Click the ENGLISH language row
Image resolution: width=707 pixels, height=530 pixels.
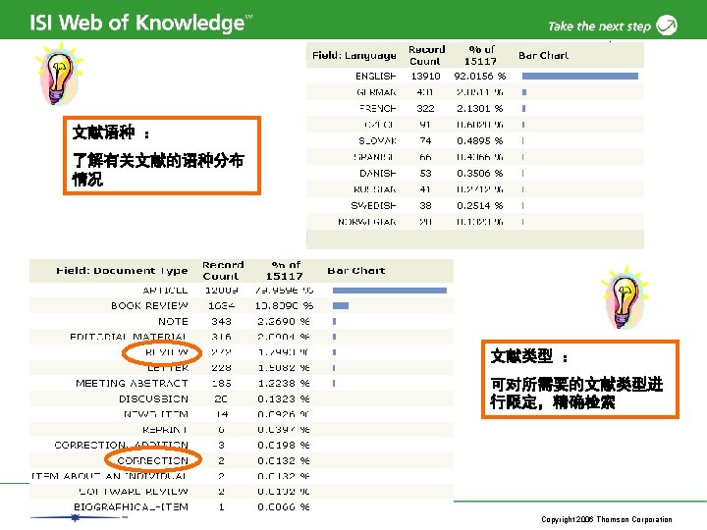coord(475,77)
